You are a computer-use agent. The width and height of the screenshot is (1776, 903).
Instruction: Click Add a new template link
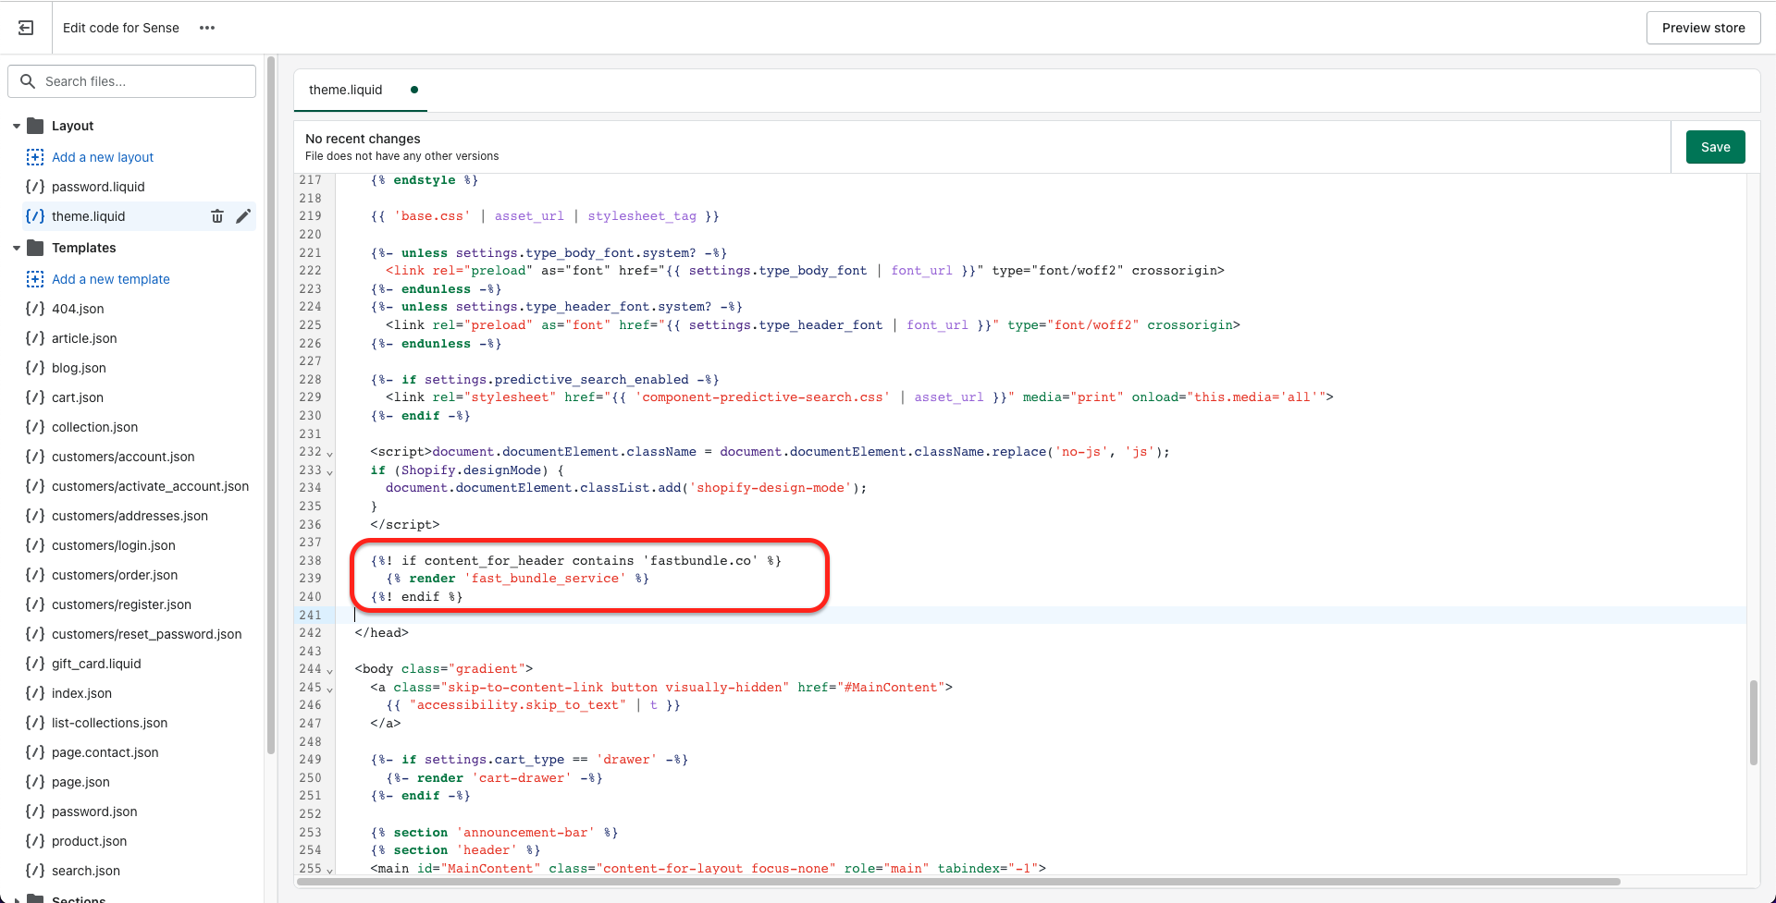tap(111, 279)
